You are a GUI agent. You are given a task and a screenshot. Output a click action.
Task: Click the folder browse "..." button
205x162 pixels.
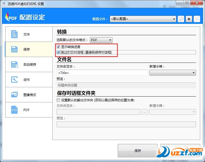[145, 112]
